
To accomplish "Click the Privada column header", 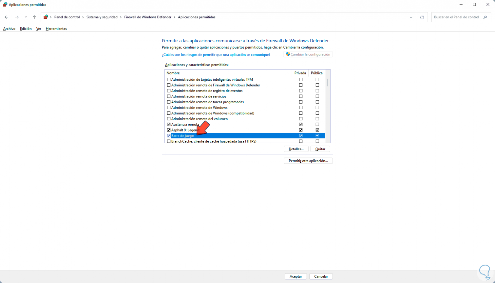I will pyautogui.click(x=300, y=73).
